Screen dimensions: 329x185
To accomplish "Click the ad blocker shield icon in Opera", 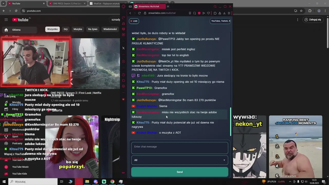I will click(x=199, y=13).
